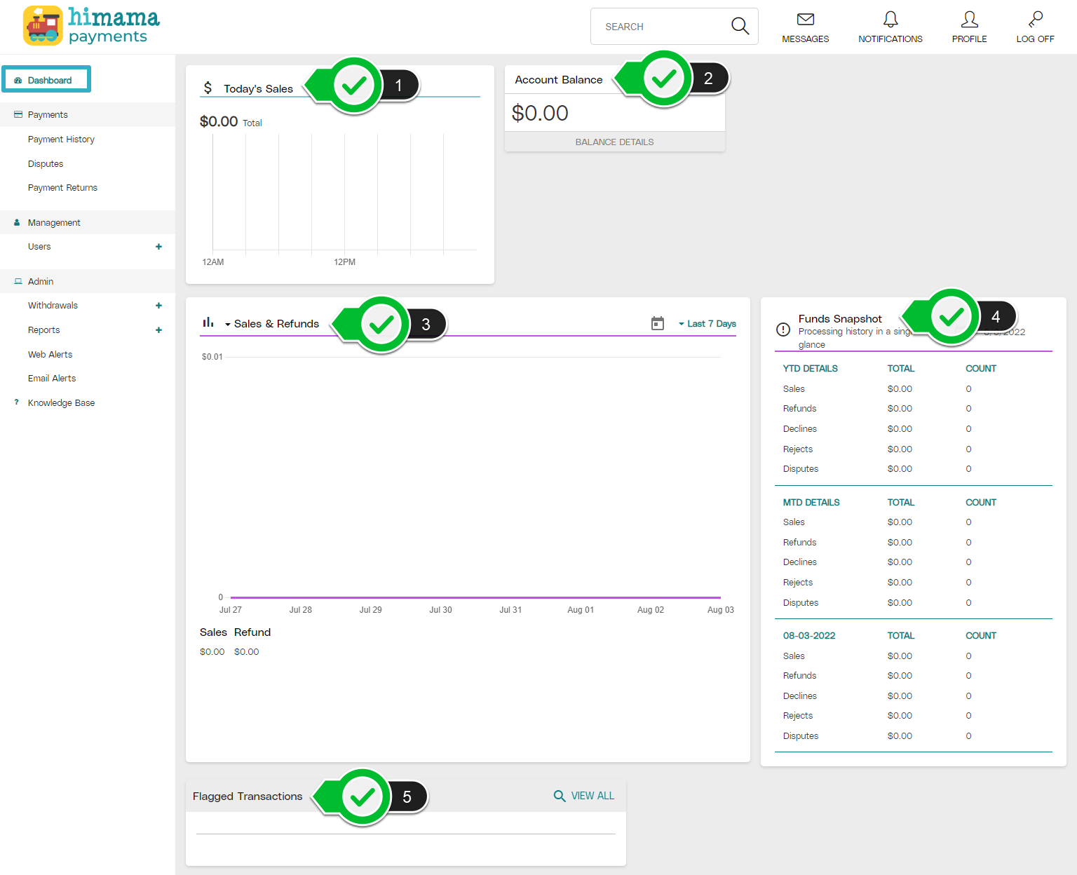Expand the Sales & Refunds chart type dropdown
1077x875 pixels.
pos(227,324)
